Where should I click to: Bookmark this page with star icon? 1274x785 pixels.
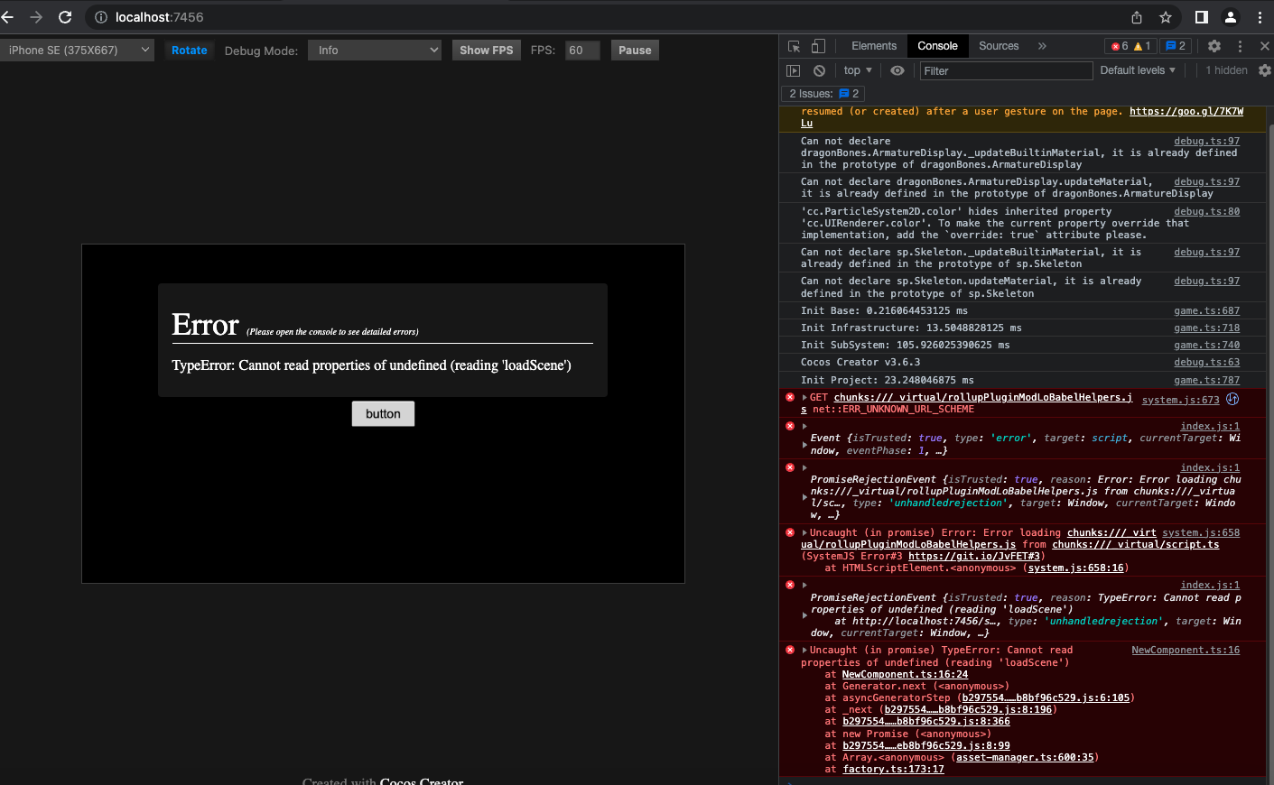tap(1166, 17)
